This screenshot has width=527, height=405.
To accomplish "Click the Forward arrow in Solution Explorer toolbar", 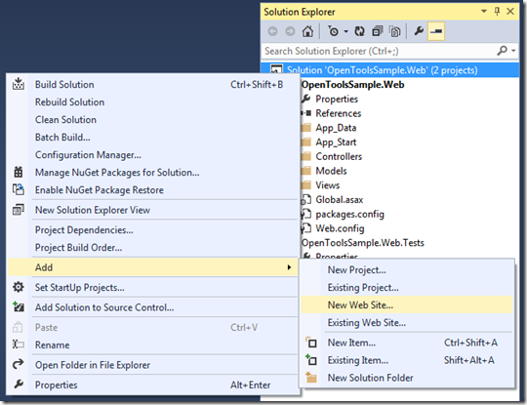I will [290, 31].
